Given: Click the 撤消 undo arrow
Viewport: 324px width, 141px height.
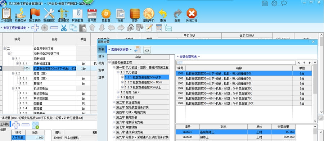Looking at the screenshot, I should click(163, 15).
